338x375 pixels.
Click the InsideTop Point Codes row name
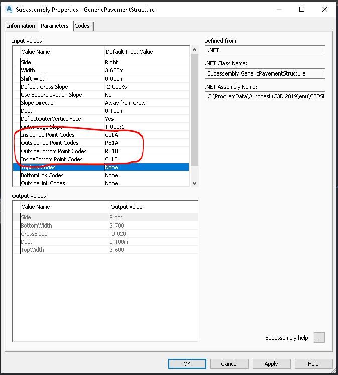48,135
